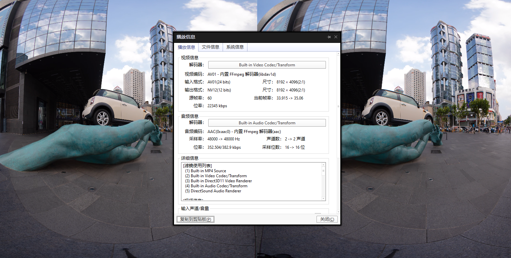The height and width of the screenshot is (258, 511).
Task: Select "(1) Built-in MP4 Source" in filter list
Action: 206,171
